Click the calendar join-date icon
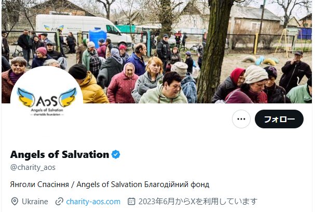315x212 pixels. (131, 201)
